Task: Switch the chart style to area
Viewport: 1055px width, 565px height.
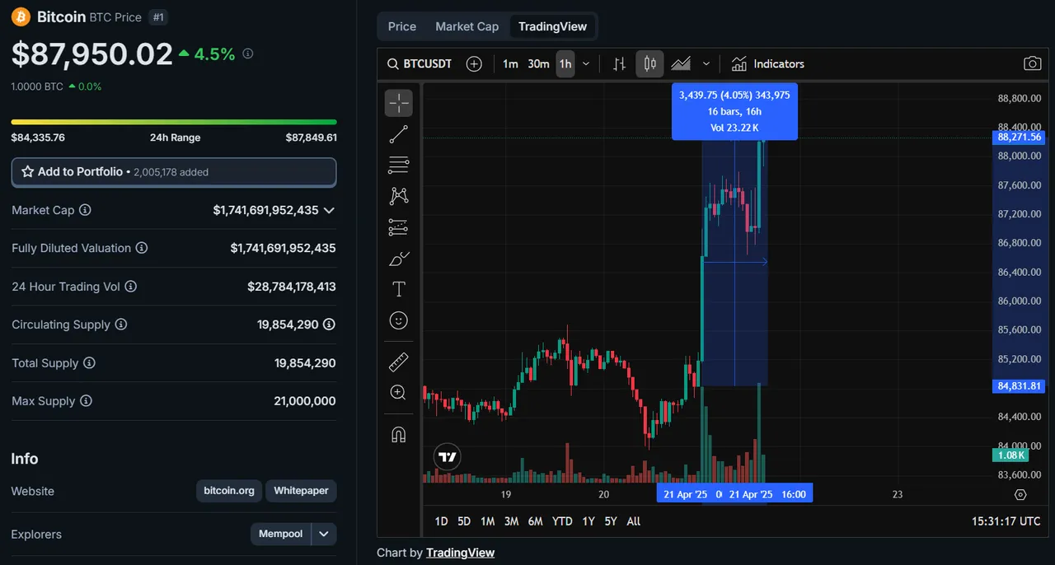Action: [x=680, y=63]
